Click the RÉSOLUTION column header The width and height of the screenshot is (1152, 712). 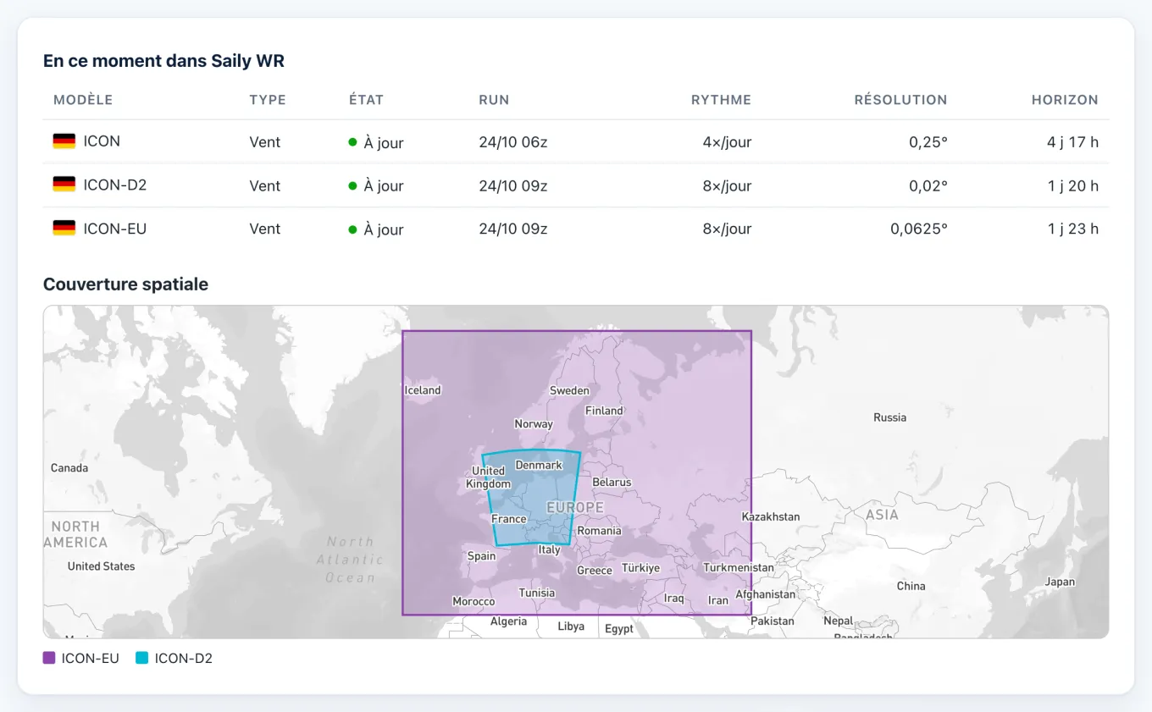900,100
